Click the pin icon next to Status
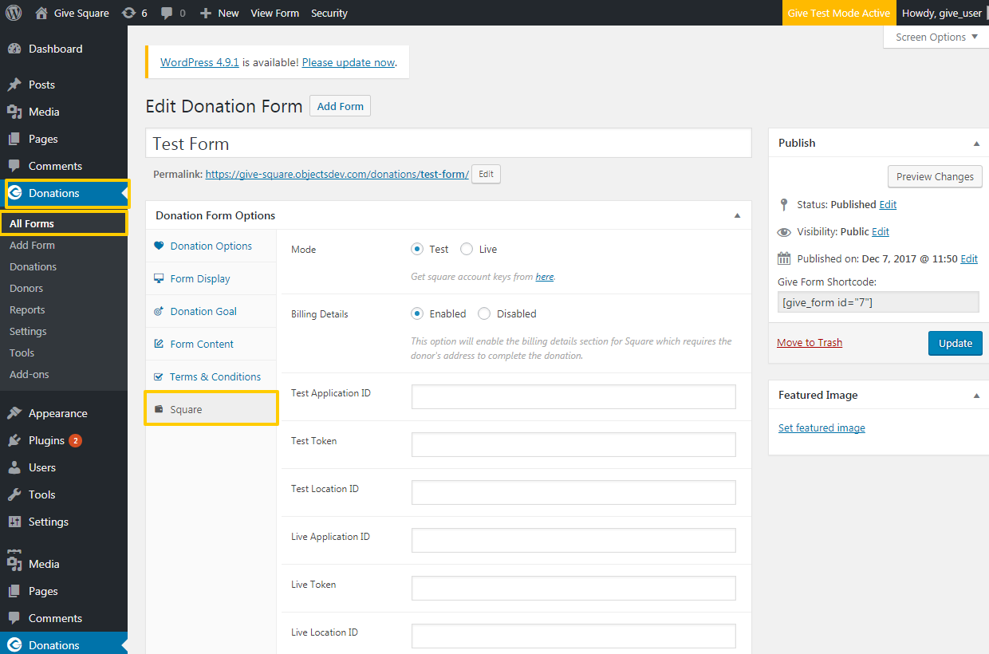The height and width of the screenshot is (654, 989). pyautogui.click(x=784, y=204)
